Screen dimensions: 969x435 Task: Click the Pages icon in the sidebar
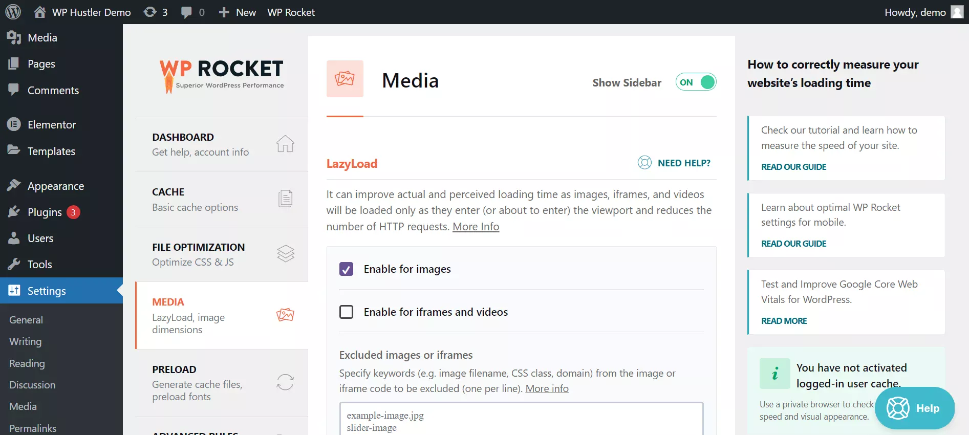pos(14,63)
